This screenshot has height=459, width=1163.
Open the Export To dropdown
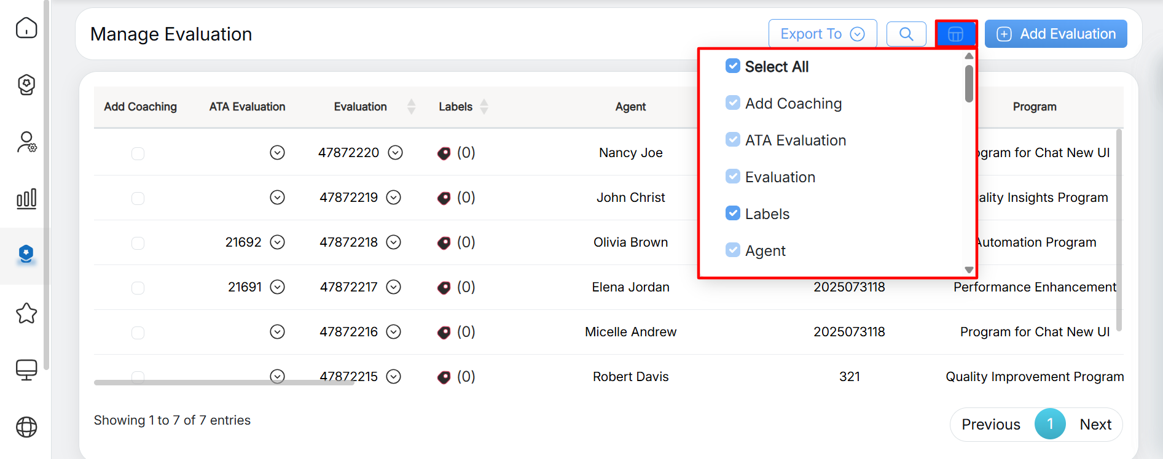point(822,34)
